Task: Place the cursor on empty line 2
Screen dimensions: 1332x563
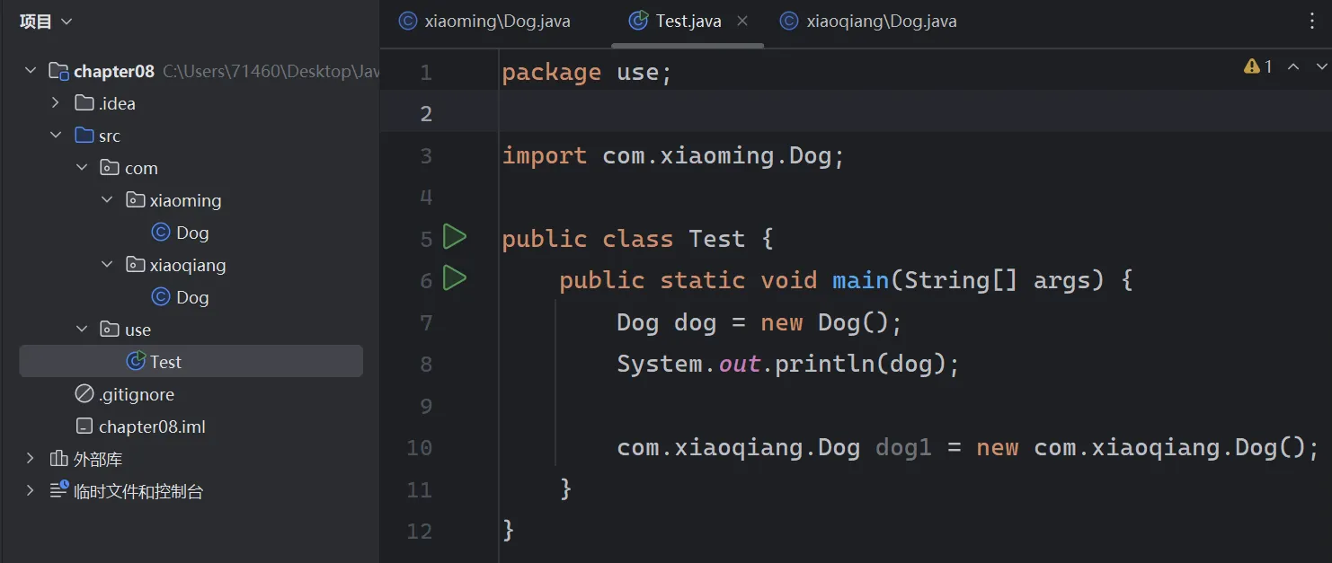Action: tap(809, 113)
